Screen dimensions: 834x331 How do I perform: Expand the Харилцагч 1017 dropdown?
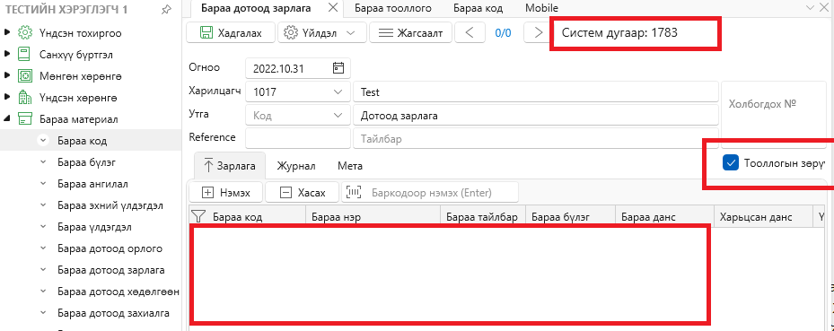(338, 91)
